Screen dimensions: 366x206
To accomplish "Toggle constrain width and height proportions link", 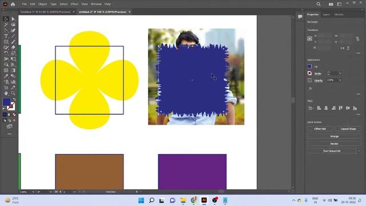I will pos(357,39).
